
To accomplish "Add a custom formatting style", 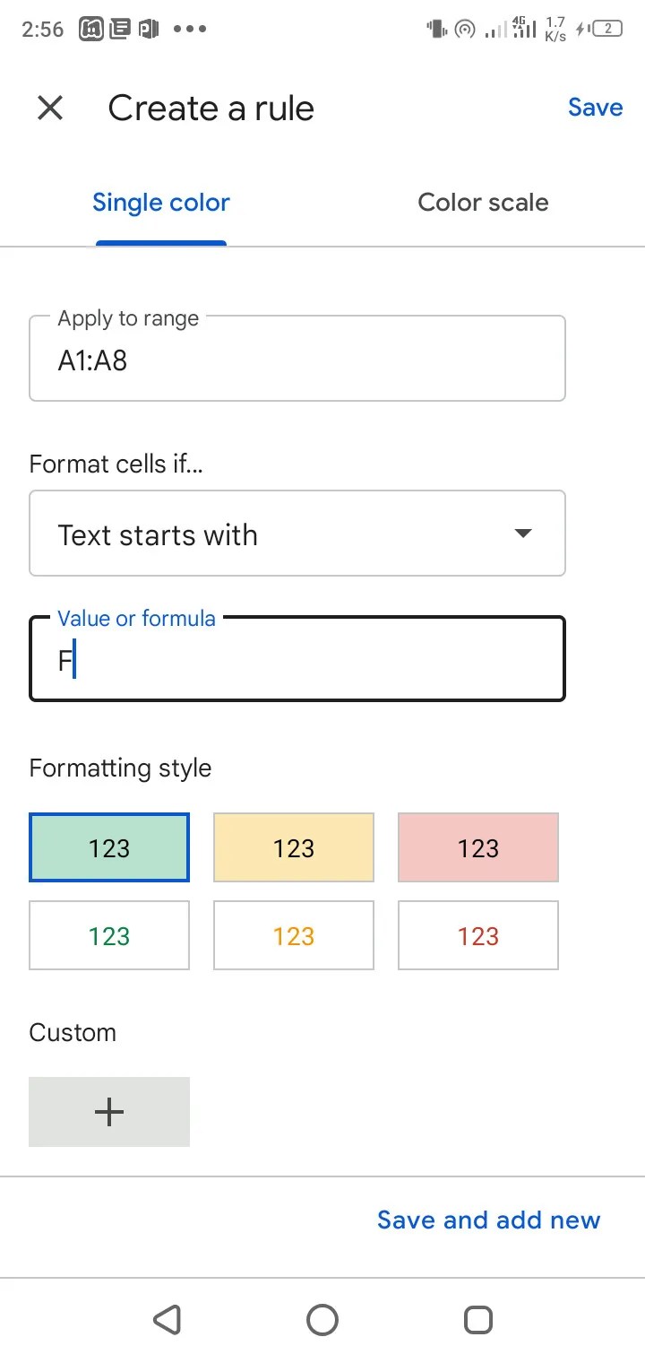I will coord(109,1112).
